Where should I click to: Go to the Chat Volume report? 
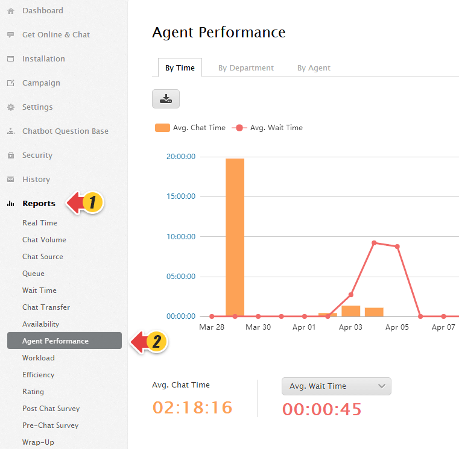click(x=44, y=240)
